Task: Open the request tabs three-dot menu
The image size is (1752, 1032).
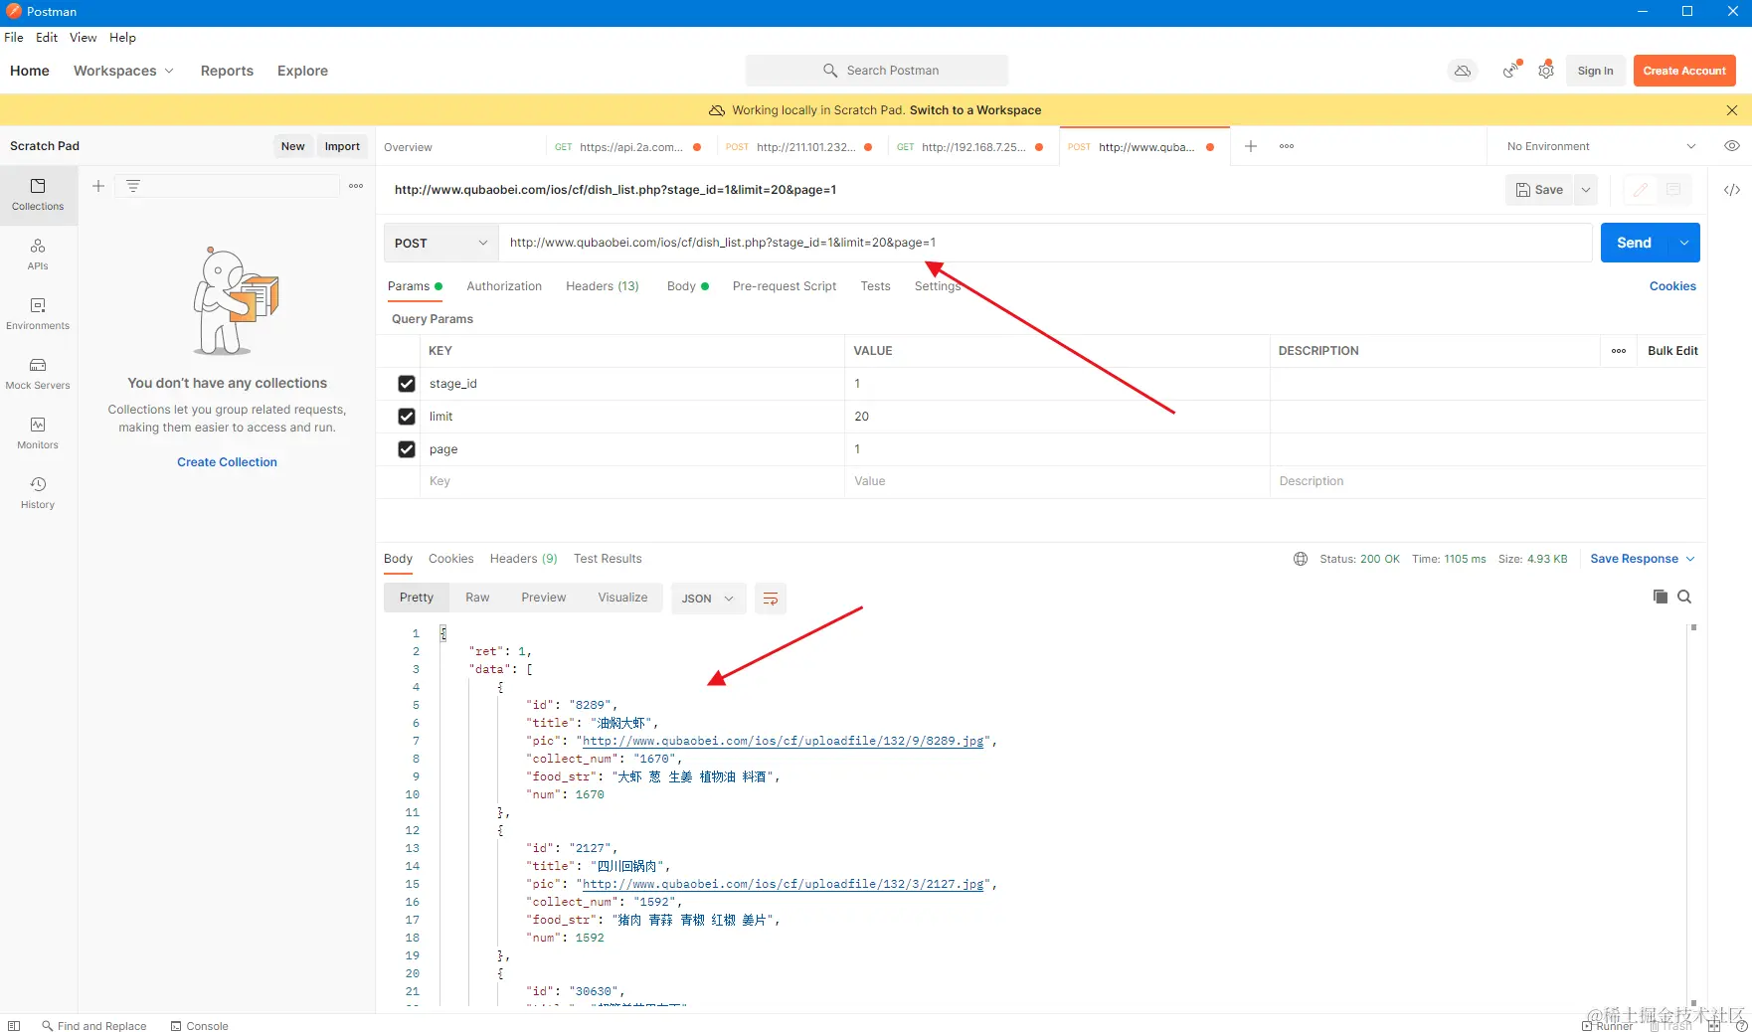Action: pos(1287,146)
